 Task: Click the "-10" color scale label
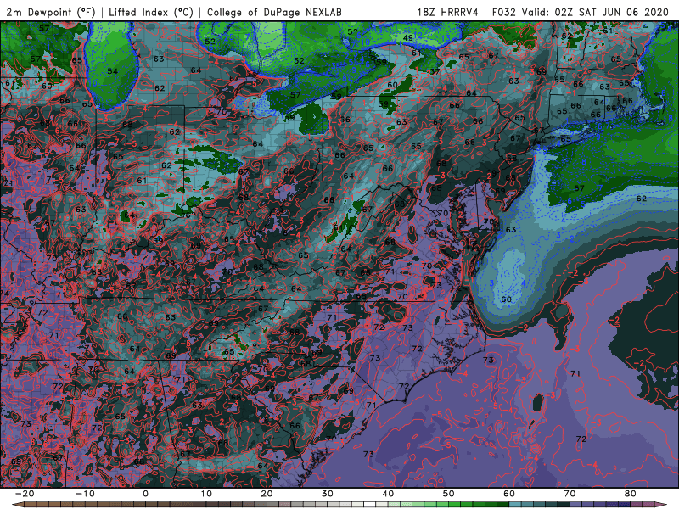84,494
